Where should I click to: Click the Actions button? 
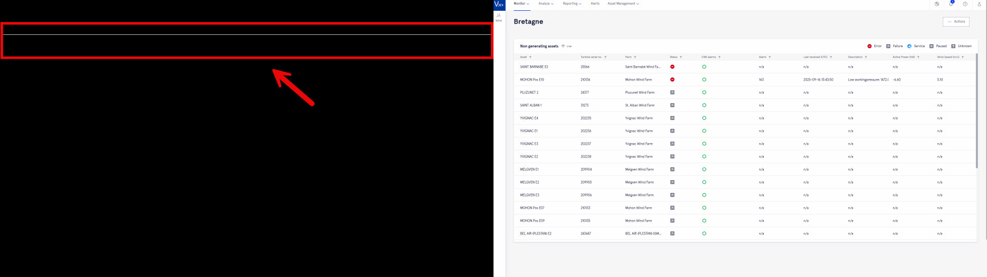pos(956,22)
